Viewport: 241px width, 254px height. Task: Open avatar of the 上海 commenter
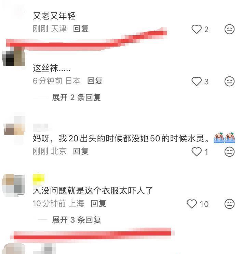[x=14, y=185]
